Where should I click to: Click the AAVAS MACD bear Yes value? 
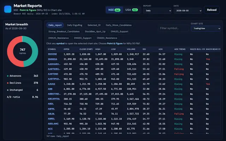click(x=208, y=84)
